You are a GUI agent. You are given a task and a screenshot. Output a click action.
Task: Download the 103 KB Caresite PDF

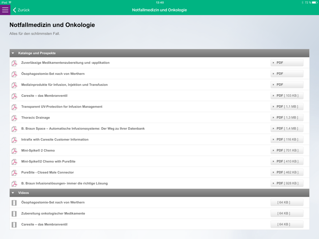(287, 96)
